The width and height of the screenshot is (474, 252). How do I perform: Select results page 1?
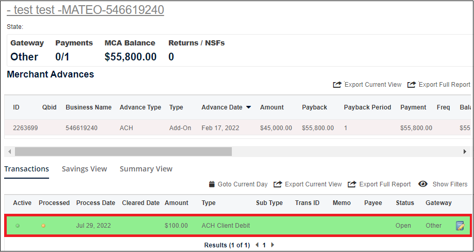[x=264, y=245]
